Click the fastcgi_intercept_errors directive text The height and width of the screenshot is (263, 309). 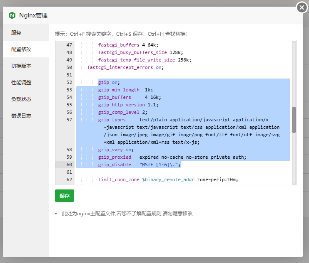point(120,67)
